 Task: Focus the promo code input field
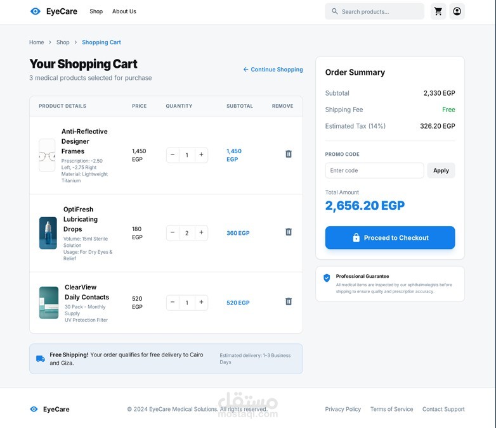tap(374, 170)
